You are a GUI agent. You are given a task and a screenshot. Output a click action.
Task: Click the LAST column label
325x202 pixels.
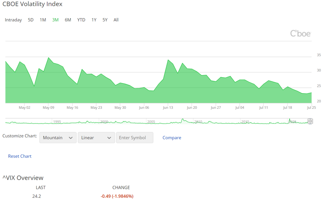(x=41, y=188)
